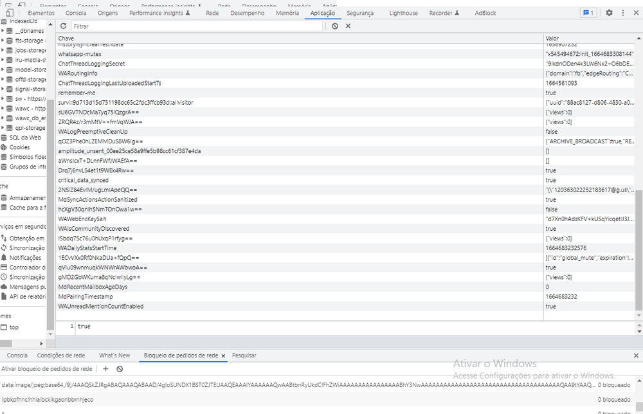Image resolution: width=643 pixels, height=414 pixels.
Task: Select the remember-me key row
Action: click(x=345, y=93)
